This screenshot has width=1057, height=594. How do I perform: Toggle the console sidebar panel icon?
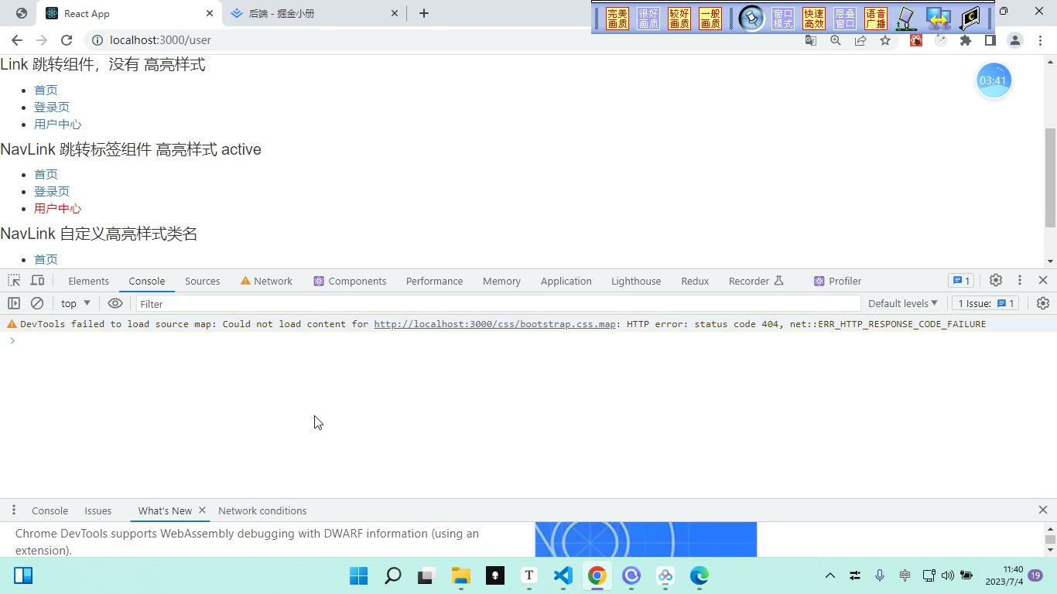click(x=13, y=303)
